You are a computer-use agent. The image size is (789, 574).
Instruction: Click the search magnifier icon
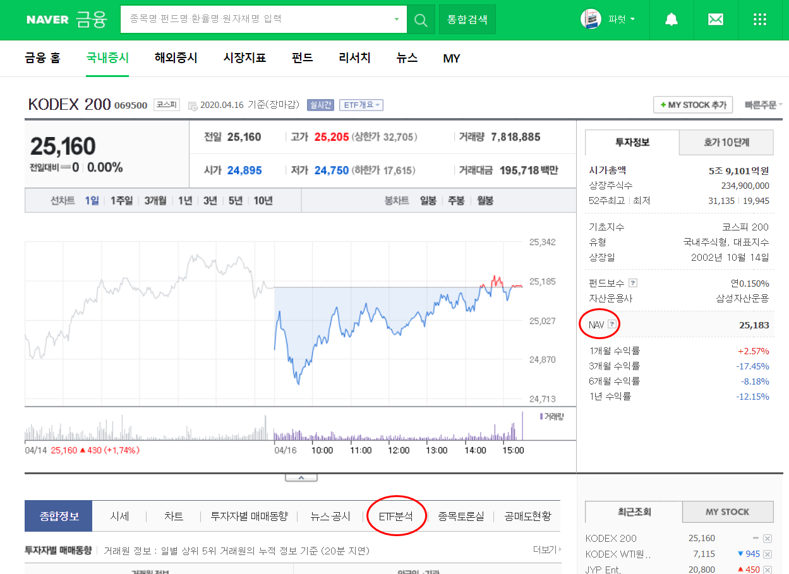tap(421, 20)
